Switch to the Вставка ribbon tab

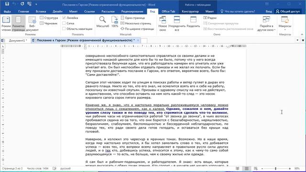coord(41,11)
